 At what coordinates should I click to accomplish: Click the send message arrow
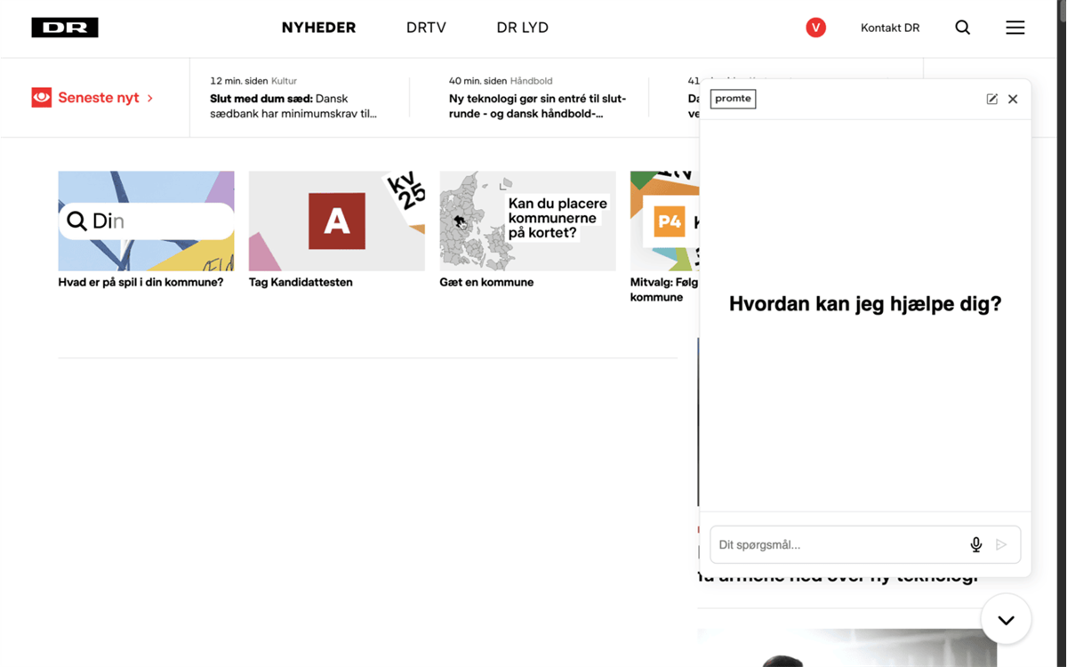point(1001,544)
